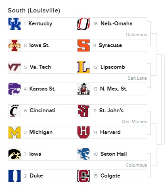The height and width of the screenshot is (192, 167).
Task: Click the Seton Hall pirate logo
Action: (83, 154)
